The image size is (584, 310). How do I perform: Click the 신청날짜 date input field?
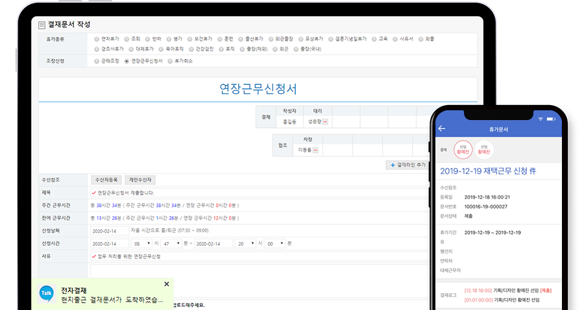tap(109, 230)
